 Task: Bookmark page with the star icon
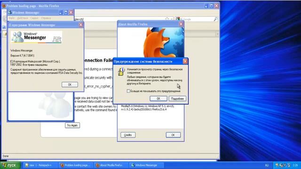[x=167, y=19]
